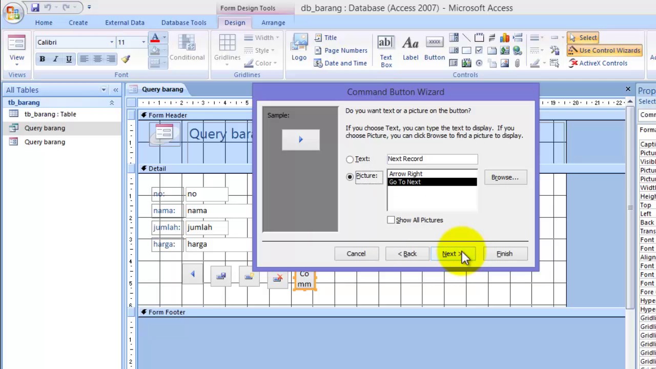Click the Back button in wizard
The height and width of the screenshot is (369, 656).
click(x=407, y=254)
